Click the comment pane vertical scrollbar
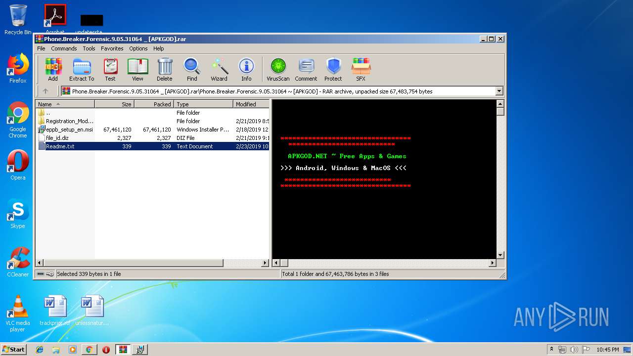This screenshot has width=633, height=356. 500,112
